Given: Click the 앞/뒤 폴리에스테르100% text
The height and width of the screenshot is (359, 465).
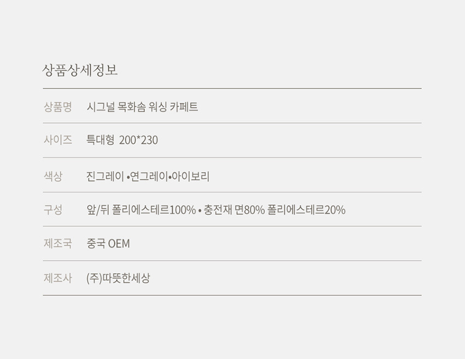Looking at the screenshot, I should click(141, 210).
